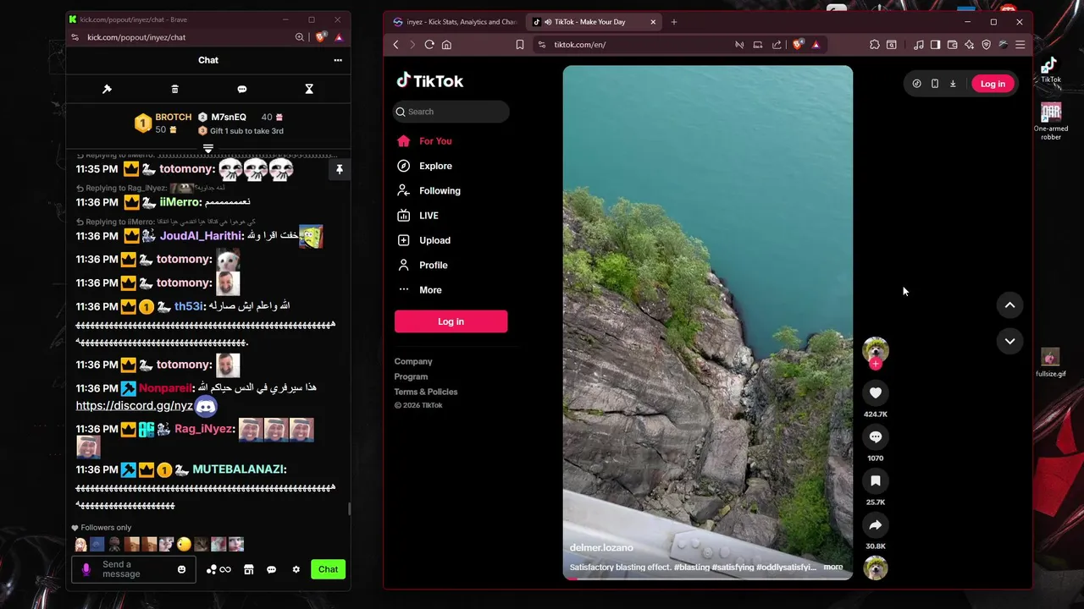Viewport: 1084px width, 609px height.
Task: Open the three-dot chat options menu
Action: click(x=338, y=60)
